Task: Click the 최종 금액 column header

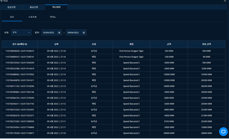Action: coord(207,44)
